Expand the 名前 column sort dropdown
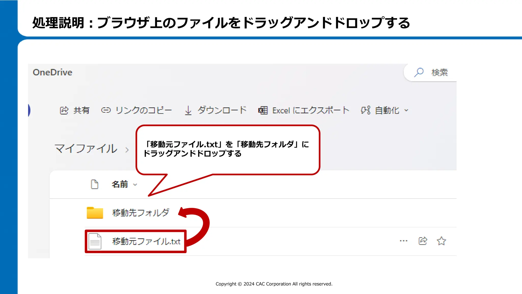This screenshot has height=294, width=522. coord(135,185)
